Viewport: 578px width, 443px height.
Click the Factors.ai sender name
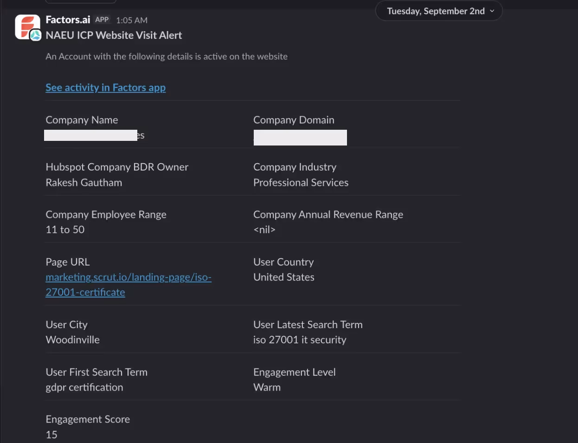[x=68, y=19]
